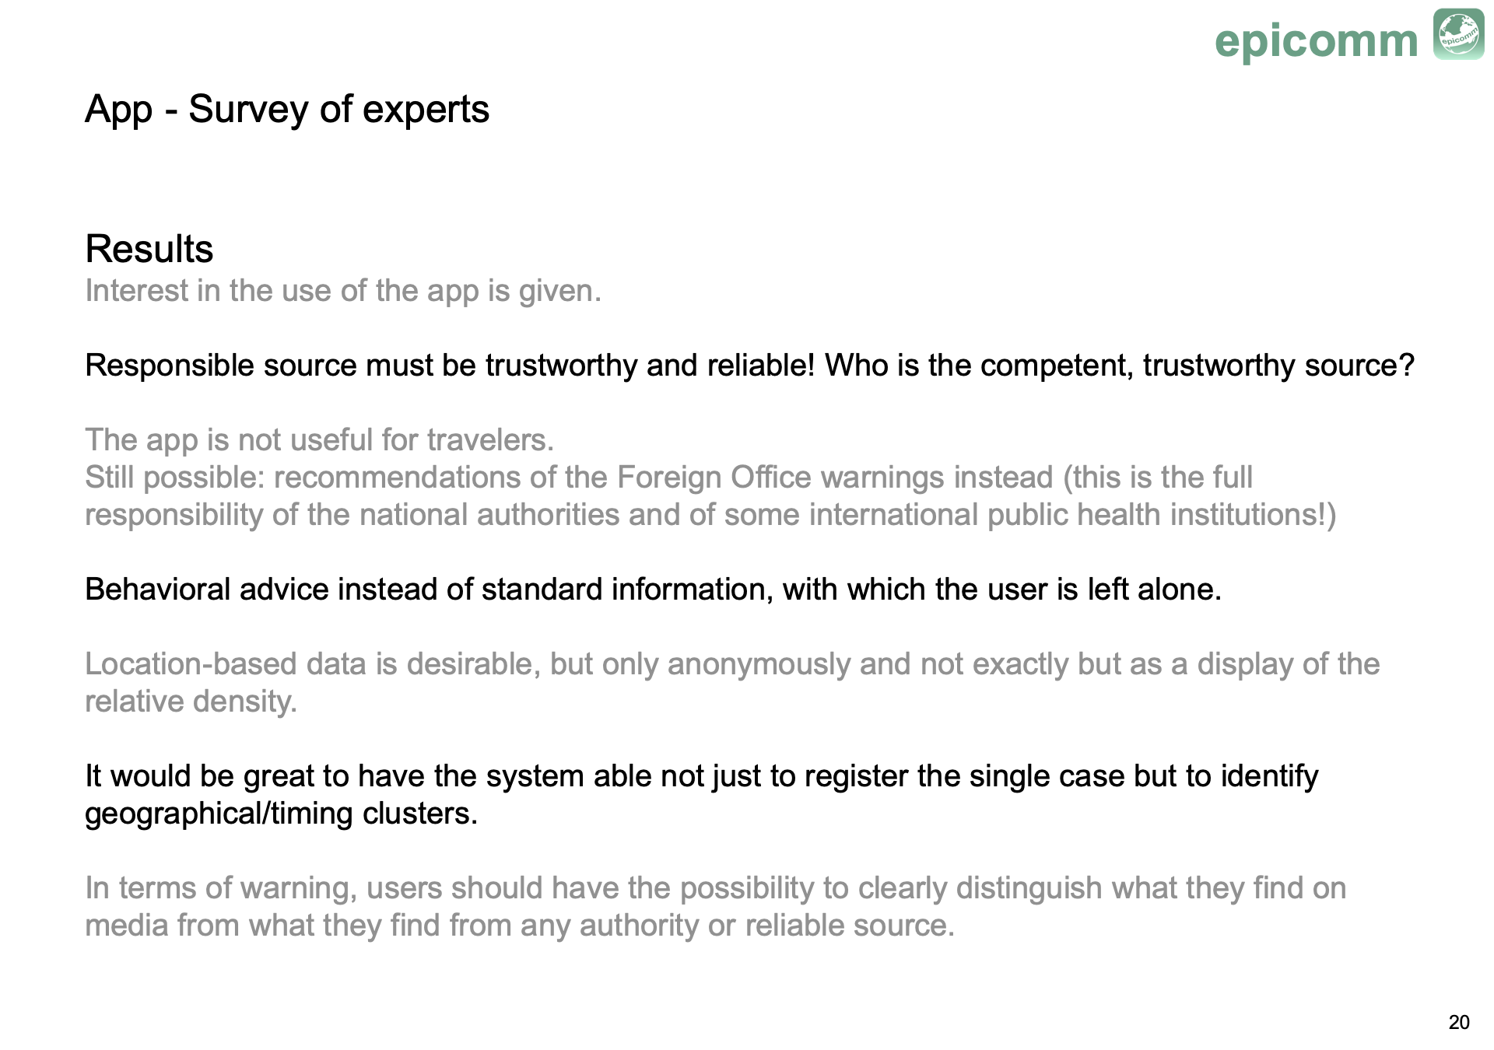Click the slide number 20
Image resolution: width=1494 pixels, height=1050 pixels.
[x=1458, y=1022]
